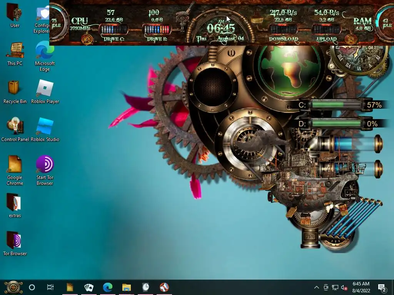Screen dimensions: 394x295
Task: Click the 217.0 B/s download speed value
Action: pyautogui.click(x=283, y=13)
